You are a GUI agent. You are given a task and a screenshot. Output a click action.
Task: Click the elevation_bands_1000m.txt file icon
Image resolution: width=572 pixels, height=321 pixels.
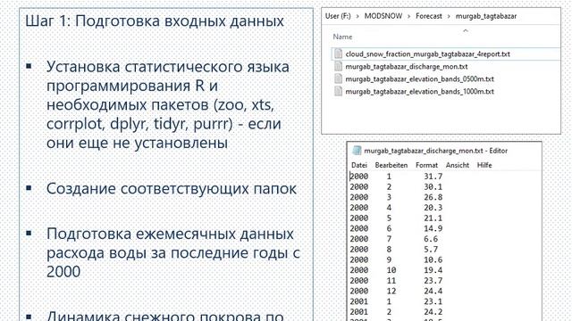tap(338, 91)
